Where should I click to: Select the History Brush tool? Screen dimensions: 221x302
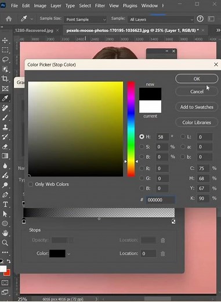(x=5, y=137)
